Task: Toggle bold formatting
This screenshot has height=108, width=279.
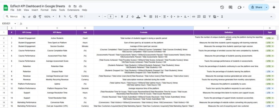Action: coord(122,17)
